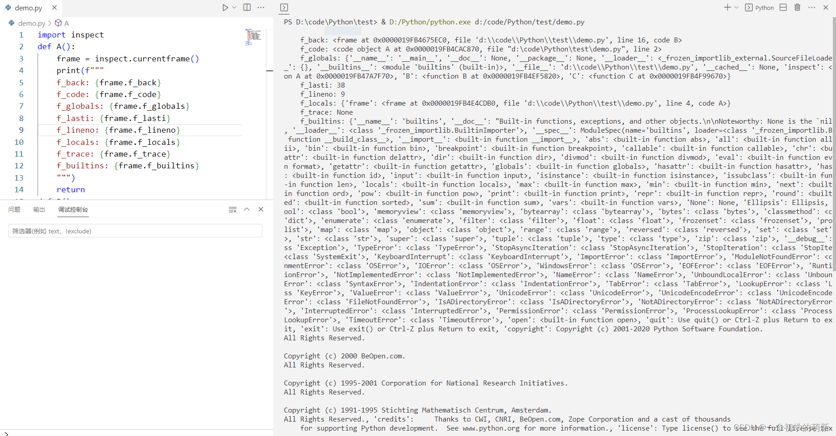
Task: Click debug console prompt chevron
Action: 6,434
